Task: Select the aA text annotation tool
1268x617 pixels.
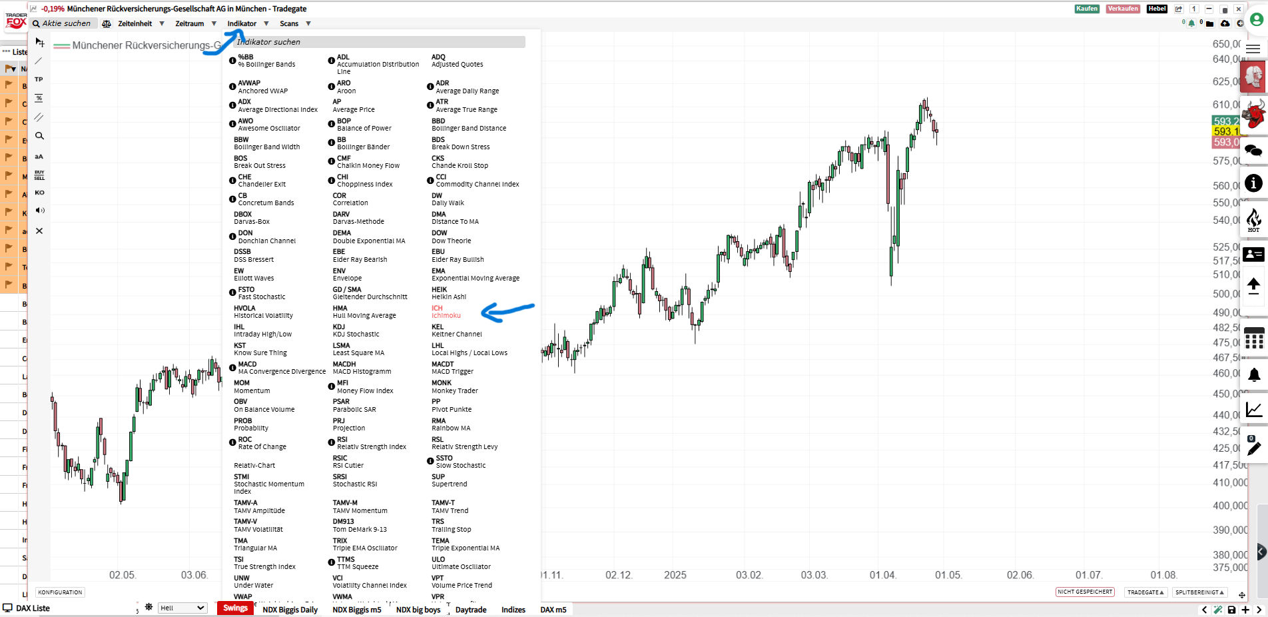Action: point(39,156)
